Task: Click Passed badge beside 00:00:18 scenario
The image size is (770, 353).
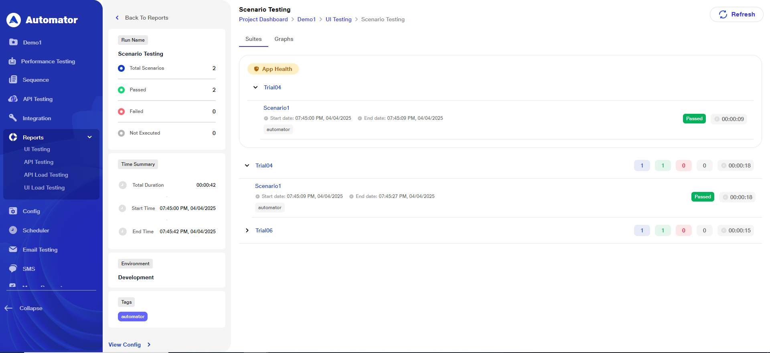Action: click(x=703, y=197)
